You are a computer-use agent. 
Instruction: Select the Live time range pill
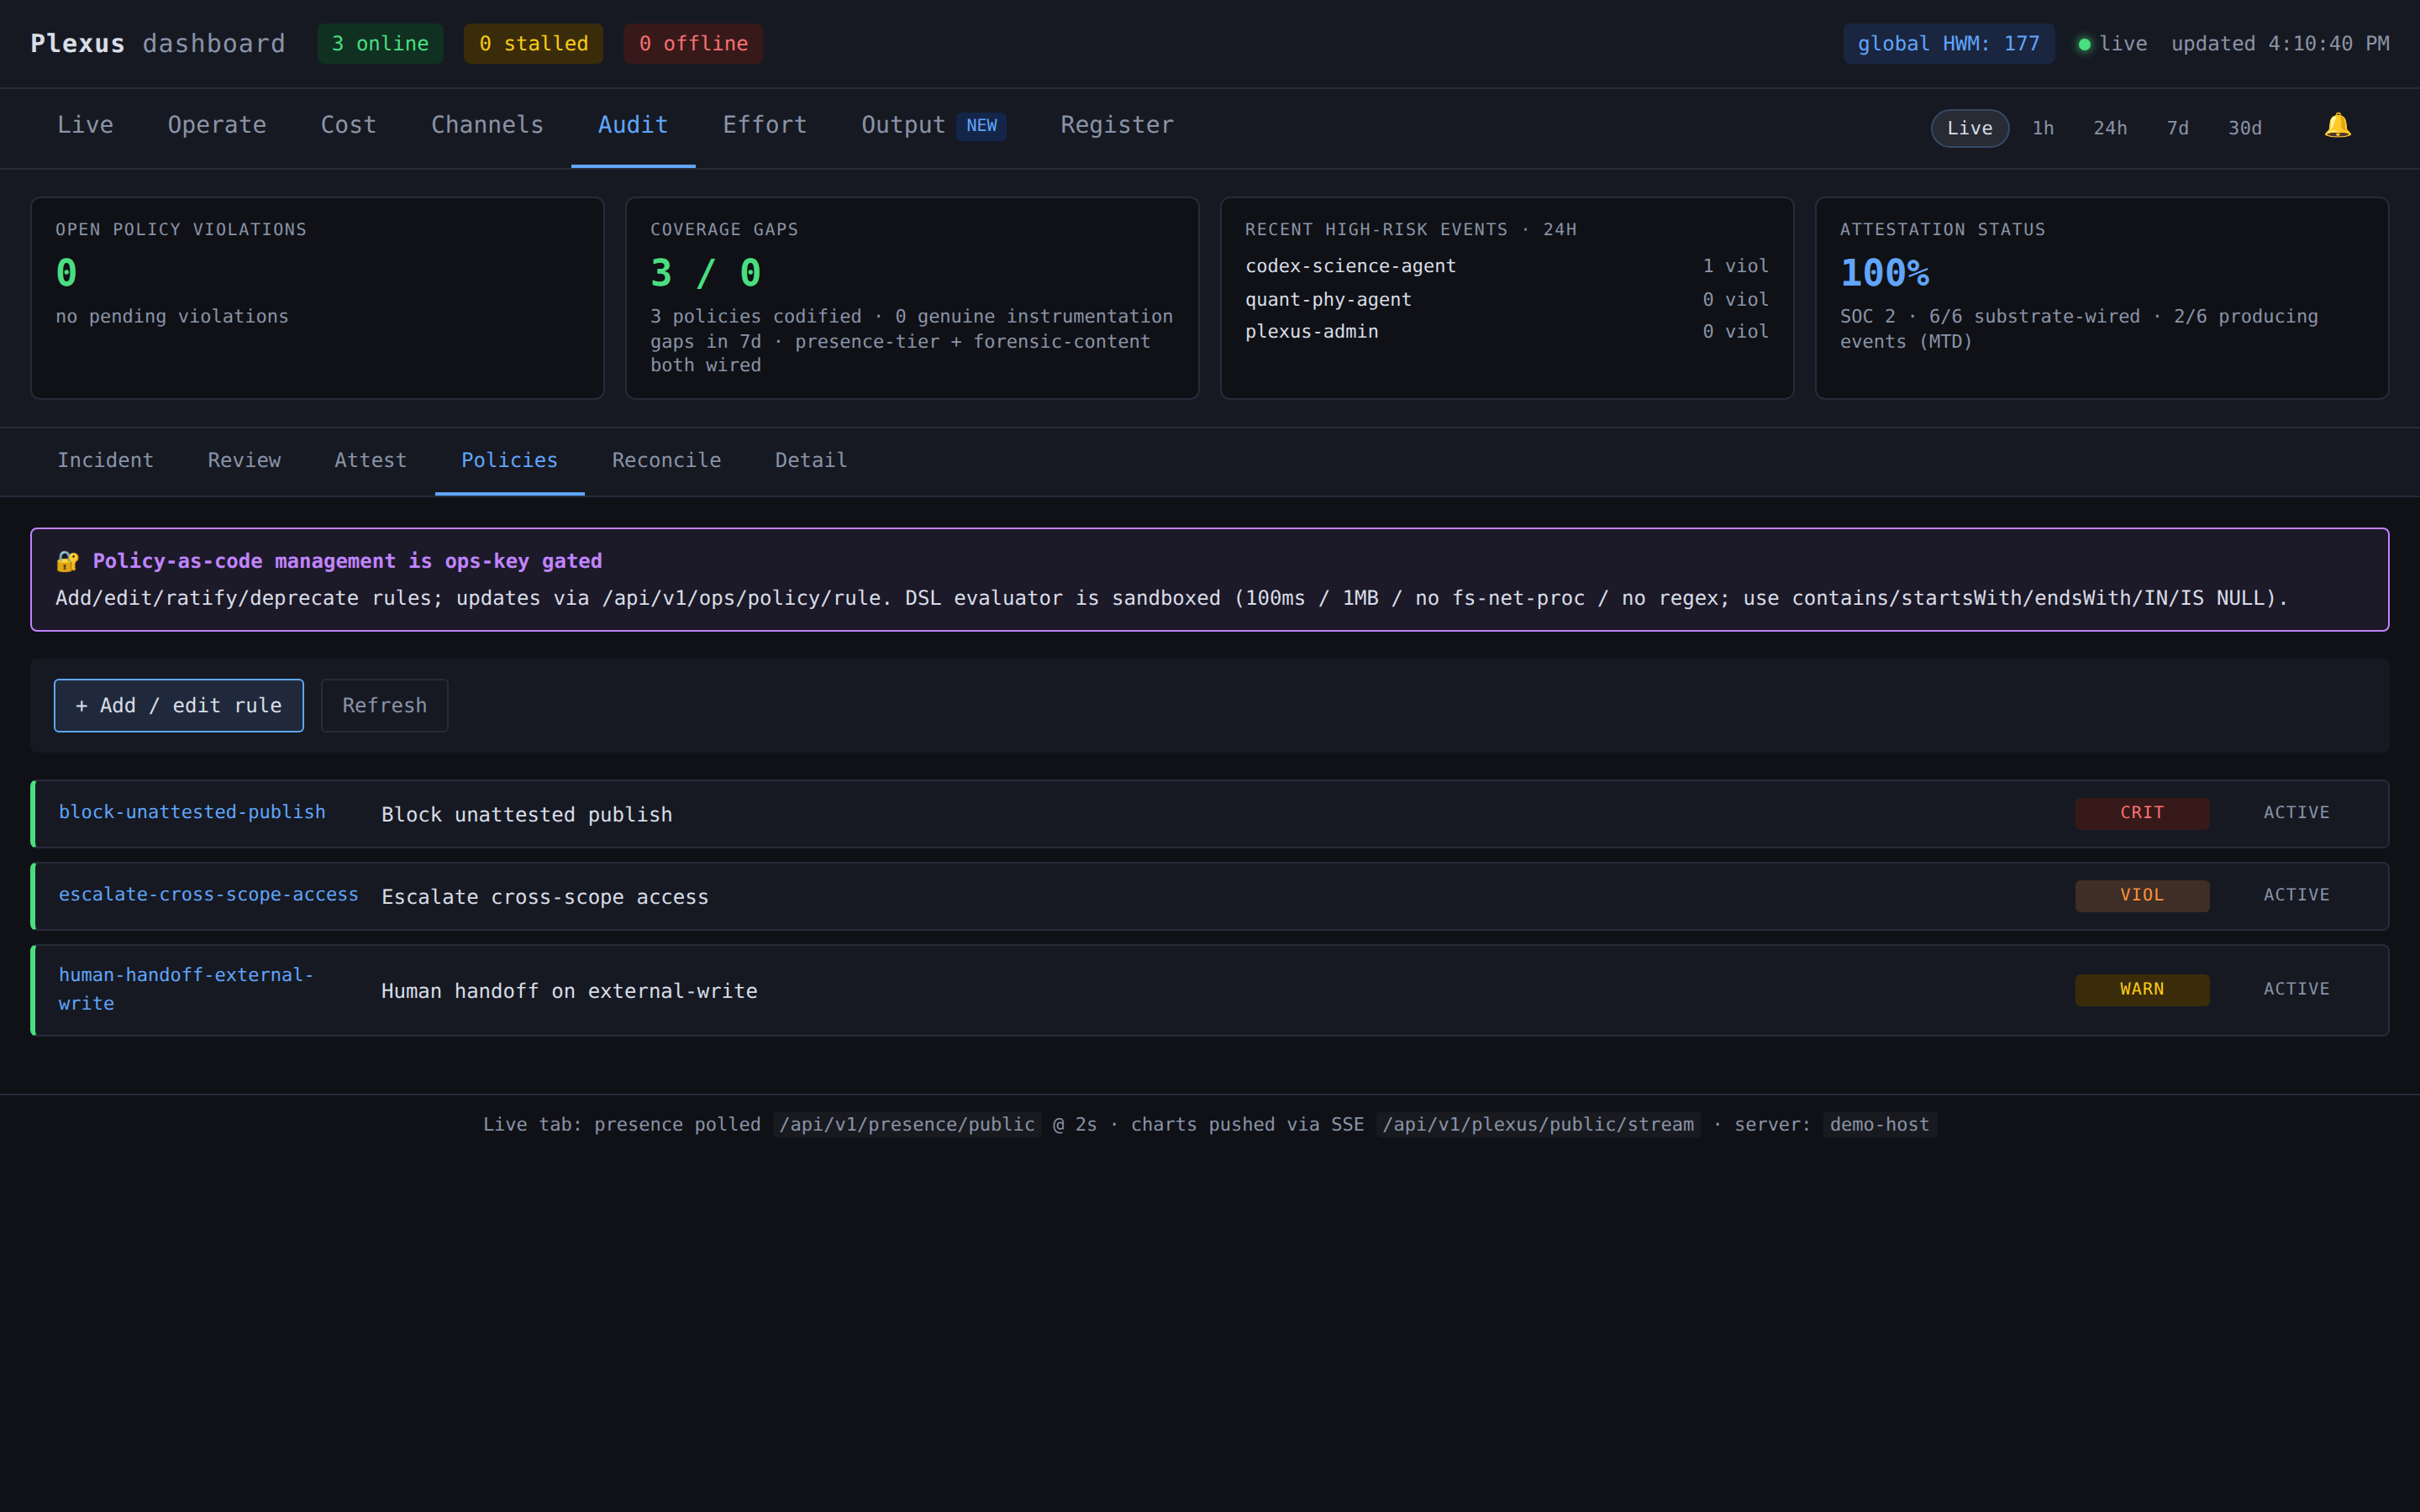(1969, 128)
